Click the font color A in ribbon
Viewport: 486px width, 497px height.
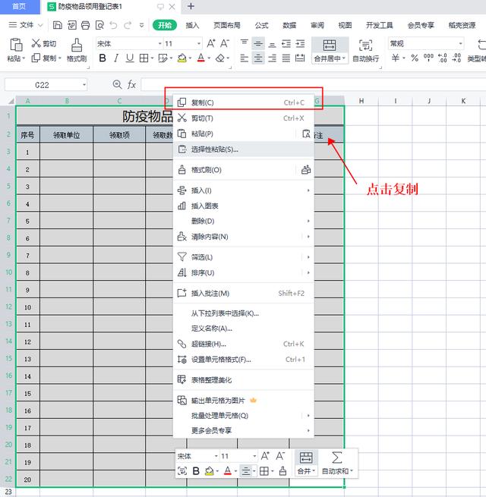click(x=200, y=58)
